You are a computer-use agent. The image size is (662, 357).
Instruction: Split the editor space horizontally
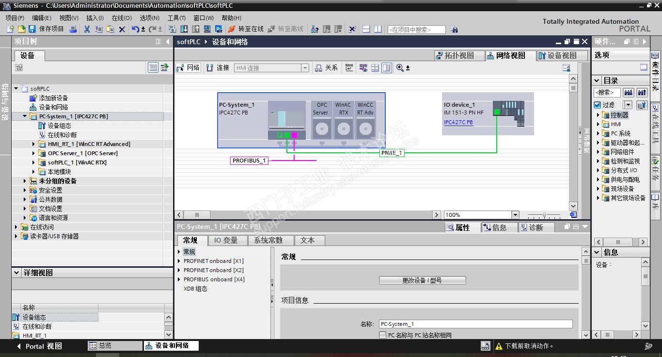366,29
